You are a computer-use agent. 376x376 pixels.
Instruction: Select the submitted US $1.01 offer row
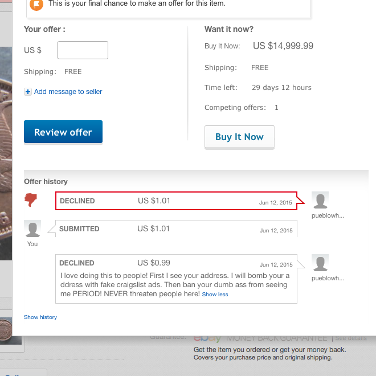[176, 228]
